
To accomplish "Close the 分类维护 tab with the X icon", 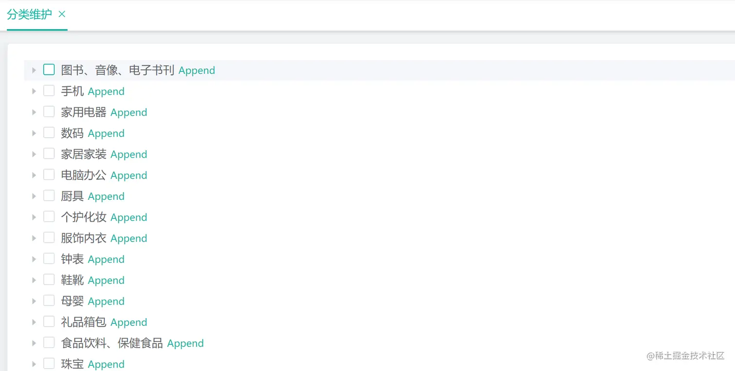I will point(62,14).
